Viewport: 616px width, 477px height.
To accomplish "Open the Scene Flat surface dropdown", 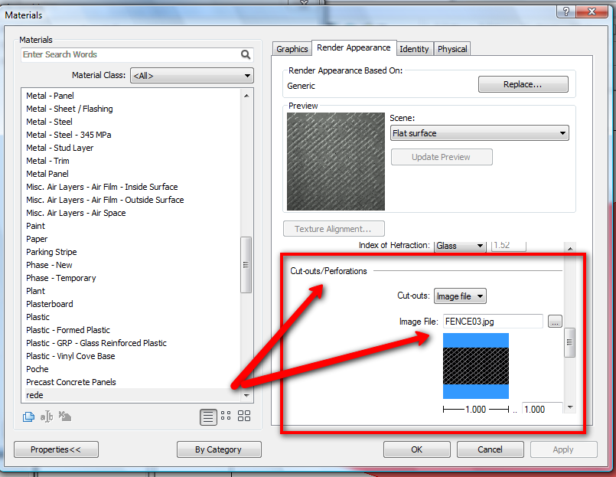I will (479, 133).
